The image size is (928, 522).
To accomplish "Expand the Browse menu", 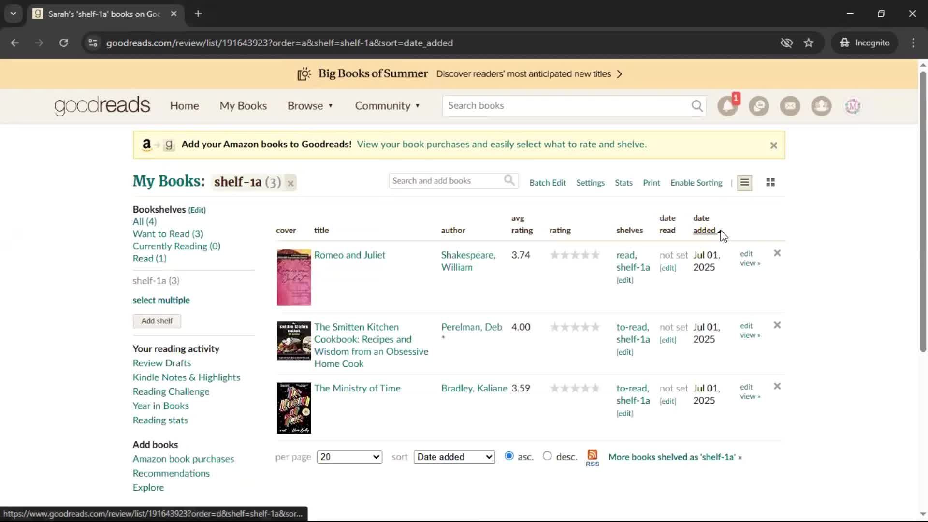I will 310,106.
